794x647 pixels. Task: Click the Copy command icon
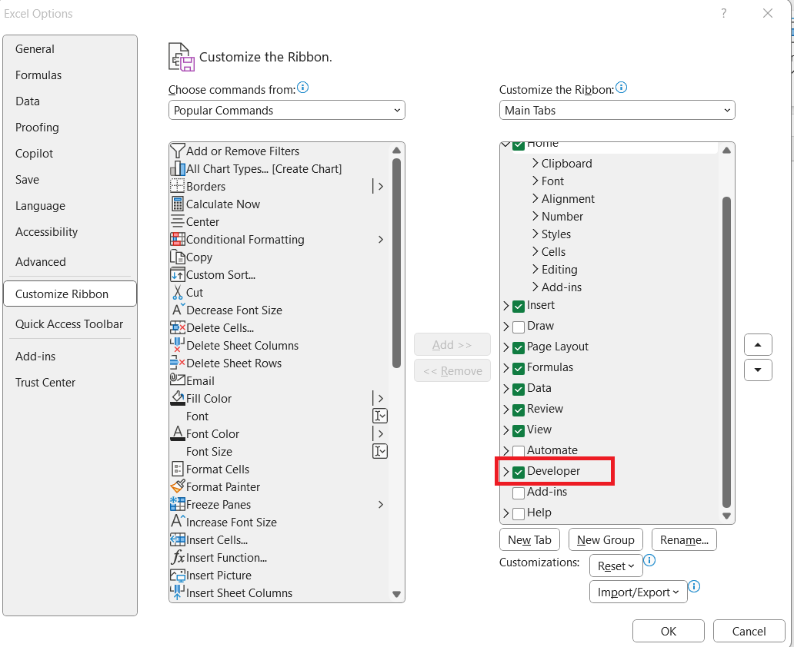pyautogui.click(x=177, y=257)
